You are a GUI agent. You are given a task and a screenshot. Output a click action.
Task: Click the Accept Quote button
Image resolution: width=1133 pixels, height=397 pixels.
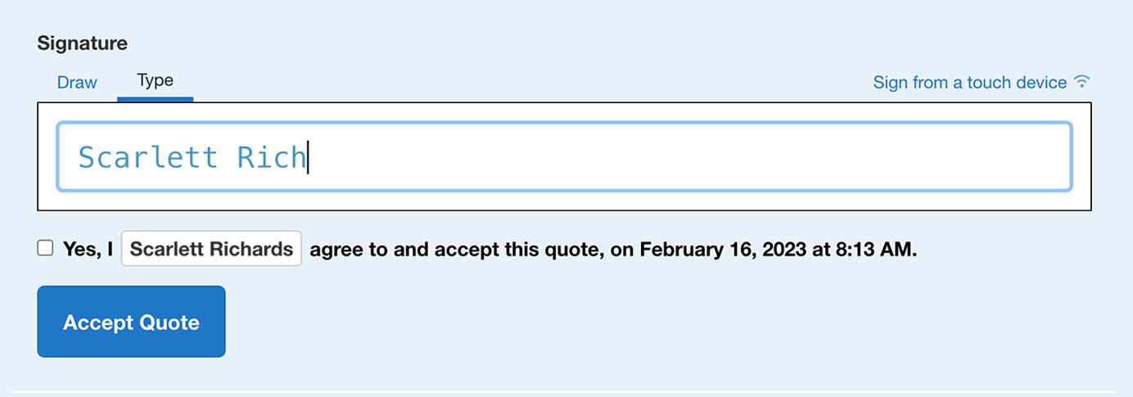coord(131,322)
